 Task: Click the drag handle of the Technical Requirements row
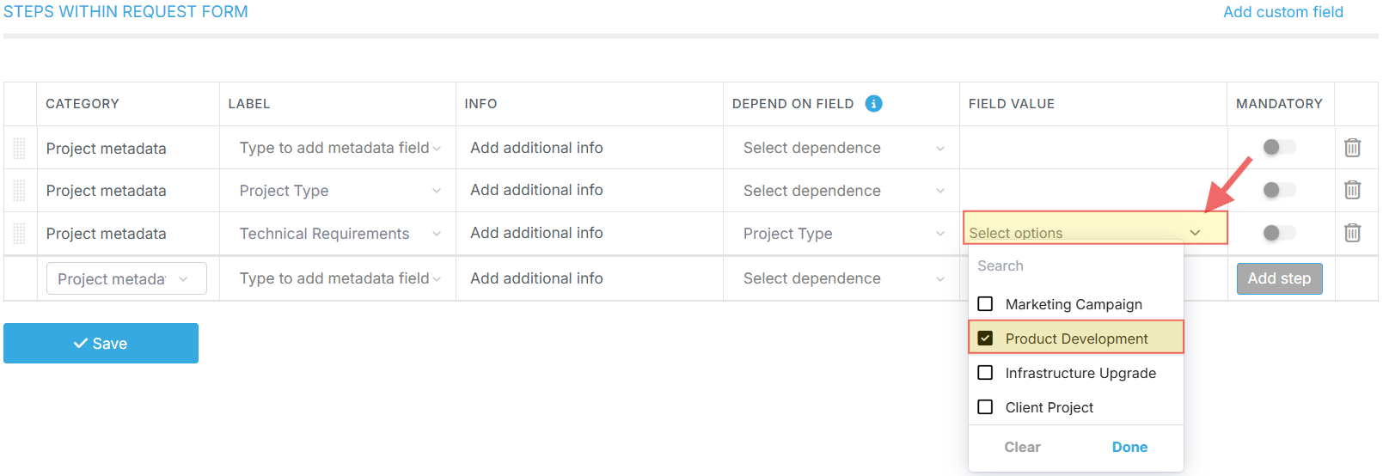pos(19,233)
